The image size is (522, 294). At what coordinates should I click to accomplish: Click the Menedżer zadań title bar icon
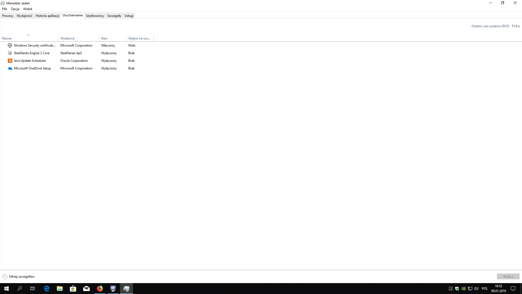(3, 3)
